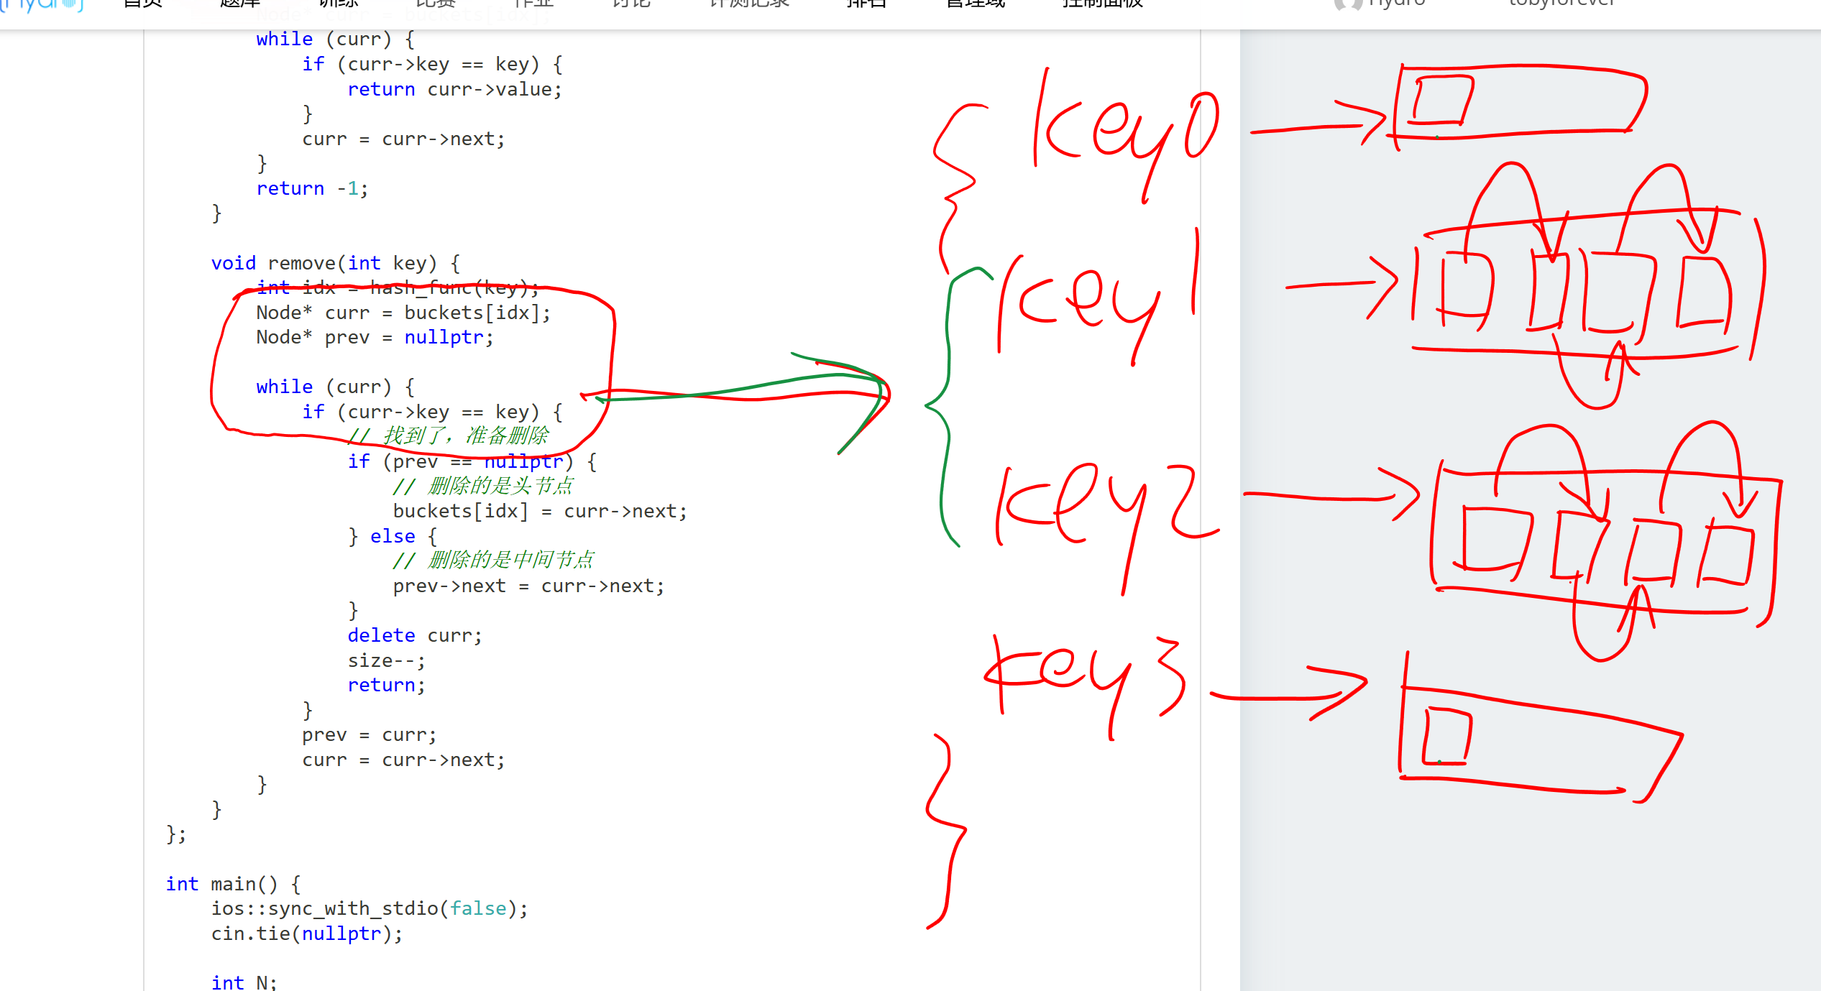
Task: Click the domain avatar icon beside Hydro
Action: pos(1348,4)
